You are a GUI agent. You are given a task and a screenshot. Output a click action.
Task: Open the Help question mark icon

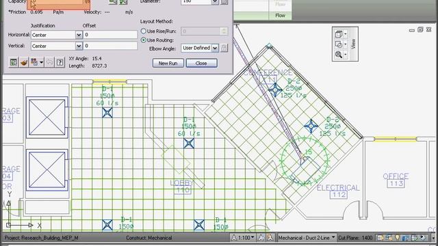(x=60, y=62)
